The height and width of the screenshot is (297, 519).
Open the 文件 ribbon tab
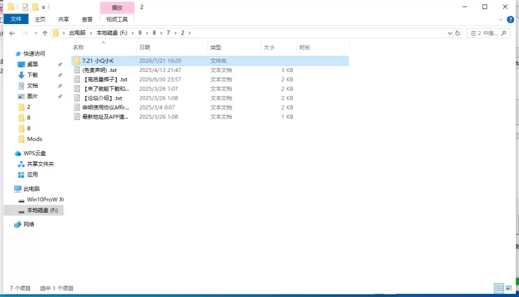(16, 19)
